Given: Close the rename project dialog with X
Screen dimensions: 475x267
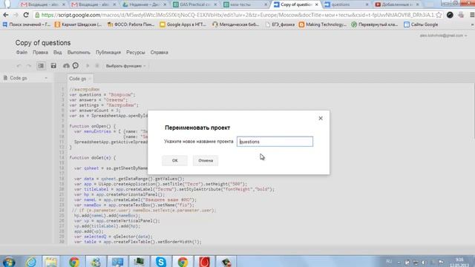Looking at the screenshot, I should [321, 118].
